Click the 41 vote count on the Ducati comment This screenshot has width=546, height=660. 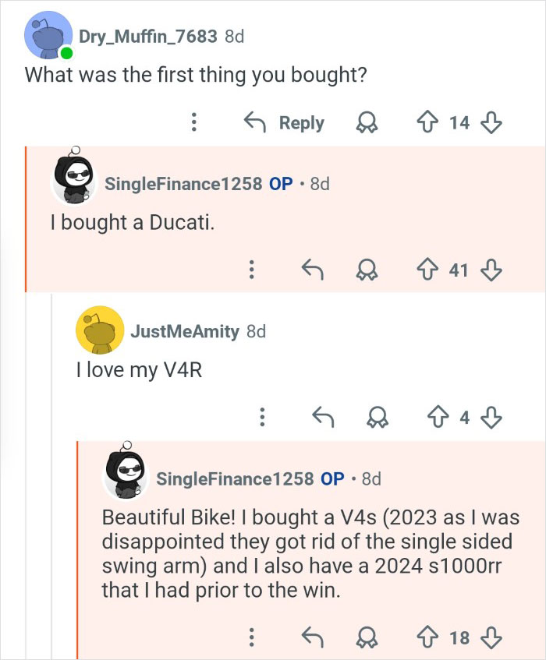point(459,270)
